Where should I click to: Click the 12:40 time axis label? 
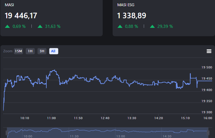[105, 118]
